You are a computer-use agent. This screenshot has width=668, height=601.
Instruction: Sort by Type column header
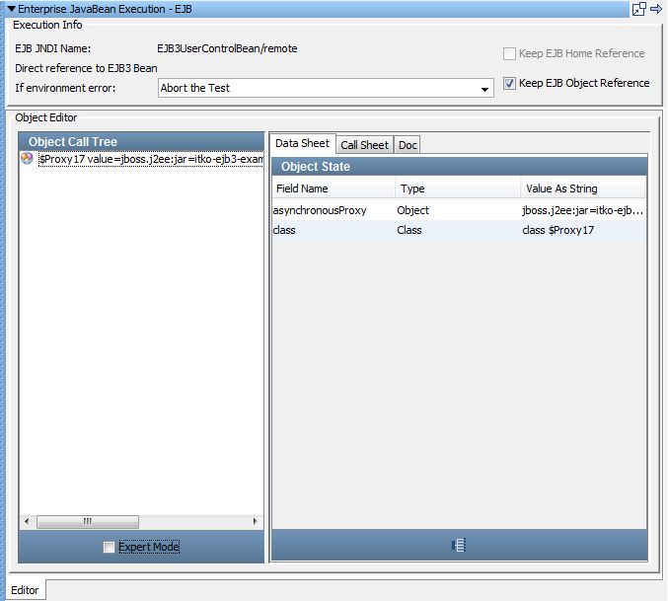[458, 188]
